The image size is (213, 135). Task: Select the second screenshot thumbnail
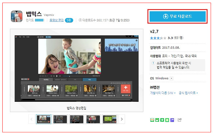click(60, 119)
